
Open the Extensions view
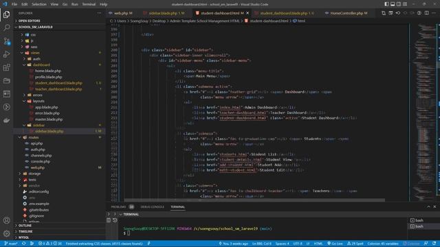6,67
